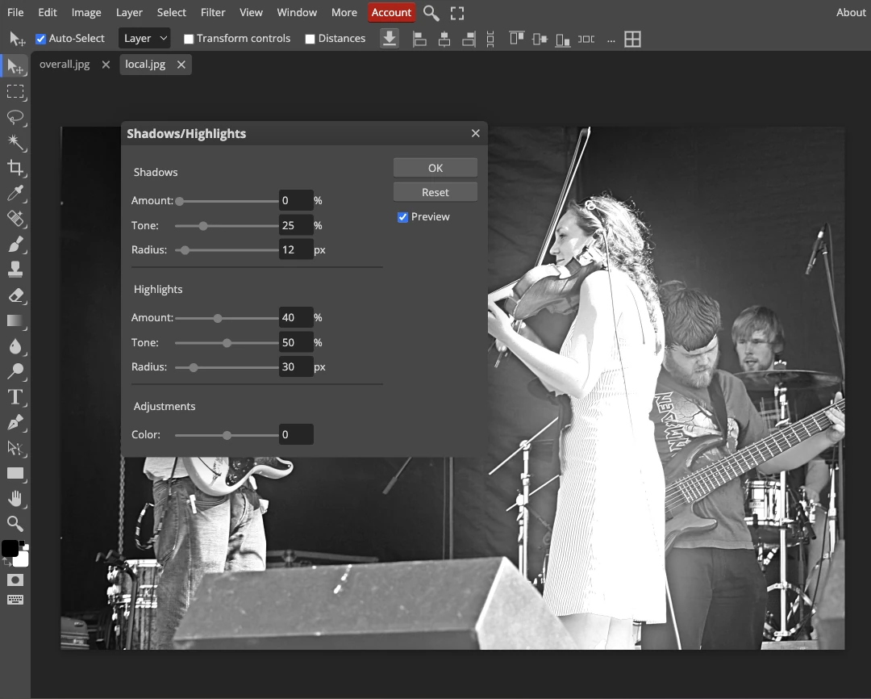Open the on-screen keyboard icon
The image size is (871, 699).
pyautogui.click(x=15, y=600)
